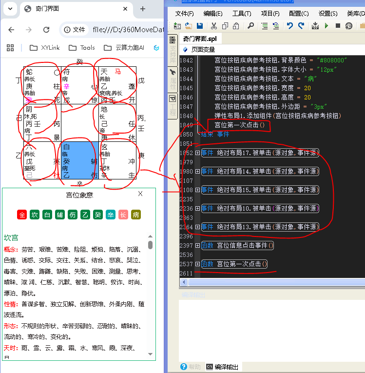Click the scroll up arrow in 宫位象意 panel
Screen dimensions: 365x373
tap(150, 236)
